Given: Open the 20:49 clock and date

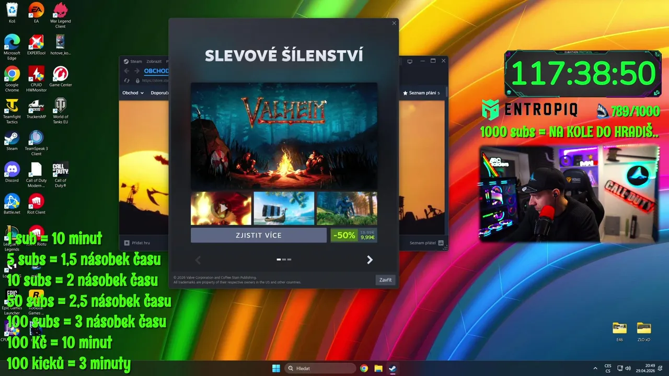Looking at the screenshot, I should 647,368.
